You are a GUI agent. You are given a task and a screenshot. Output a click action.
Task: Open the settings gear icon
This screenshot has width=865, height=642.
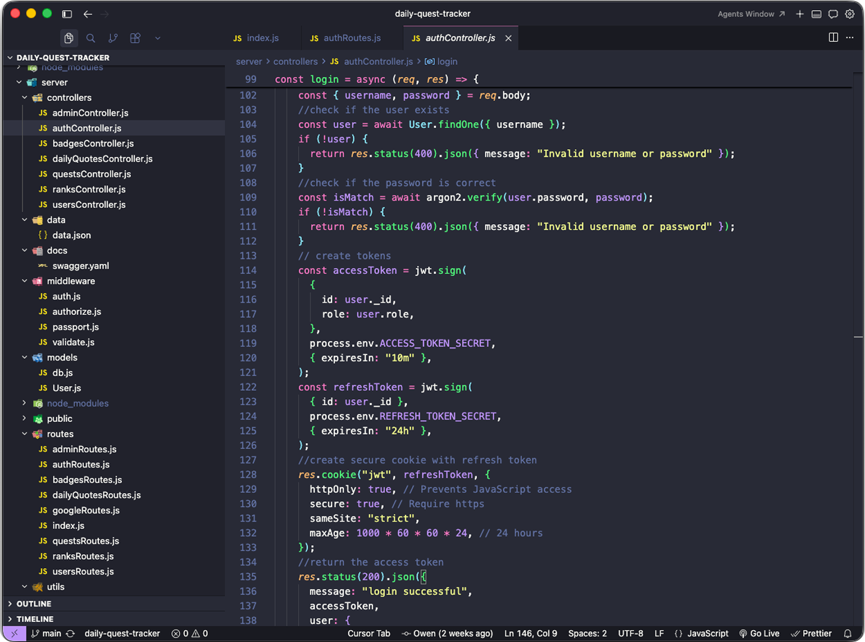(849, 14)
